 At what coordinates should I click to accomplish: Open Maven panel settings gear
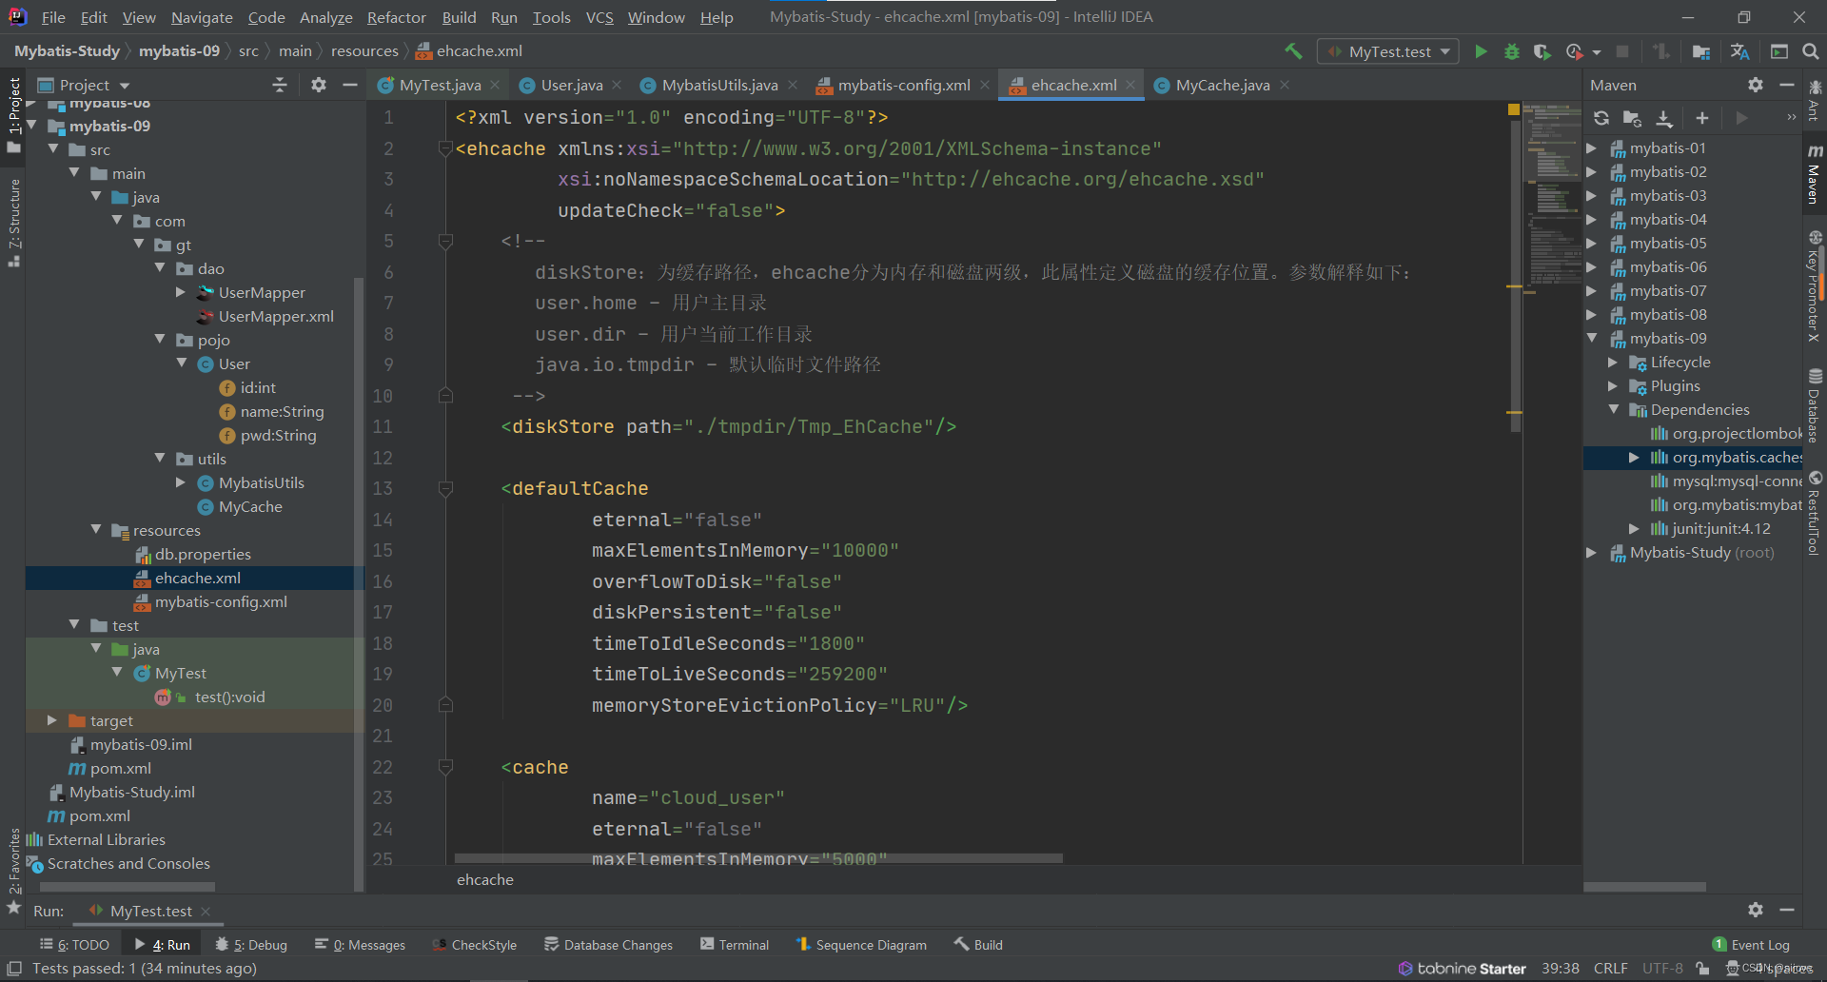1756,85
